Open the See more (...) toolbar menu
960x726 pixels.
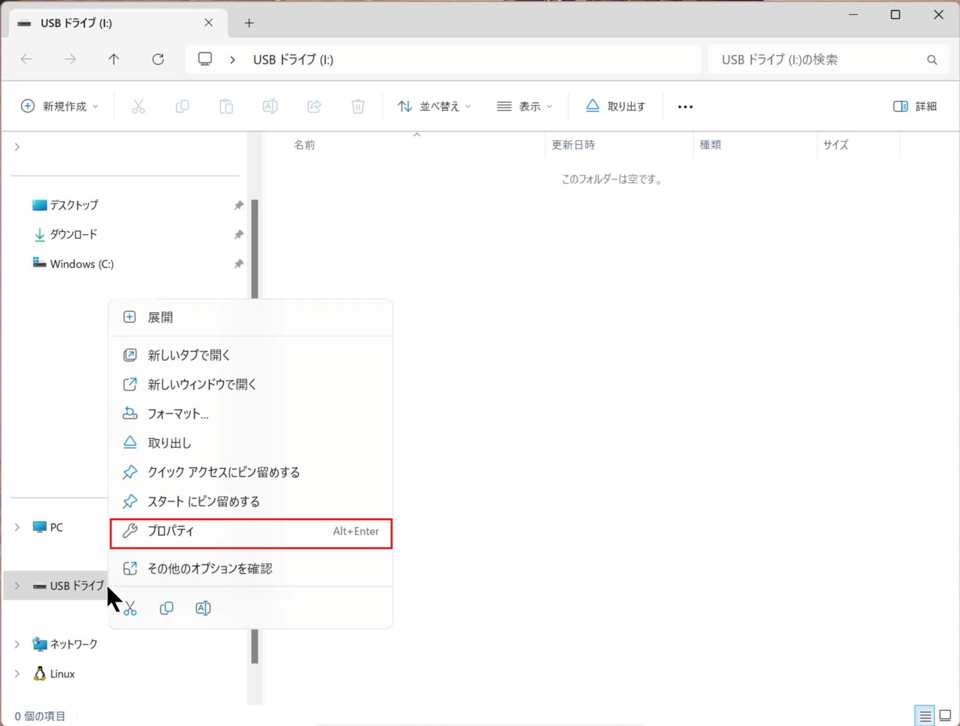[x=685, y=106]
